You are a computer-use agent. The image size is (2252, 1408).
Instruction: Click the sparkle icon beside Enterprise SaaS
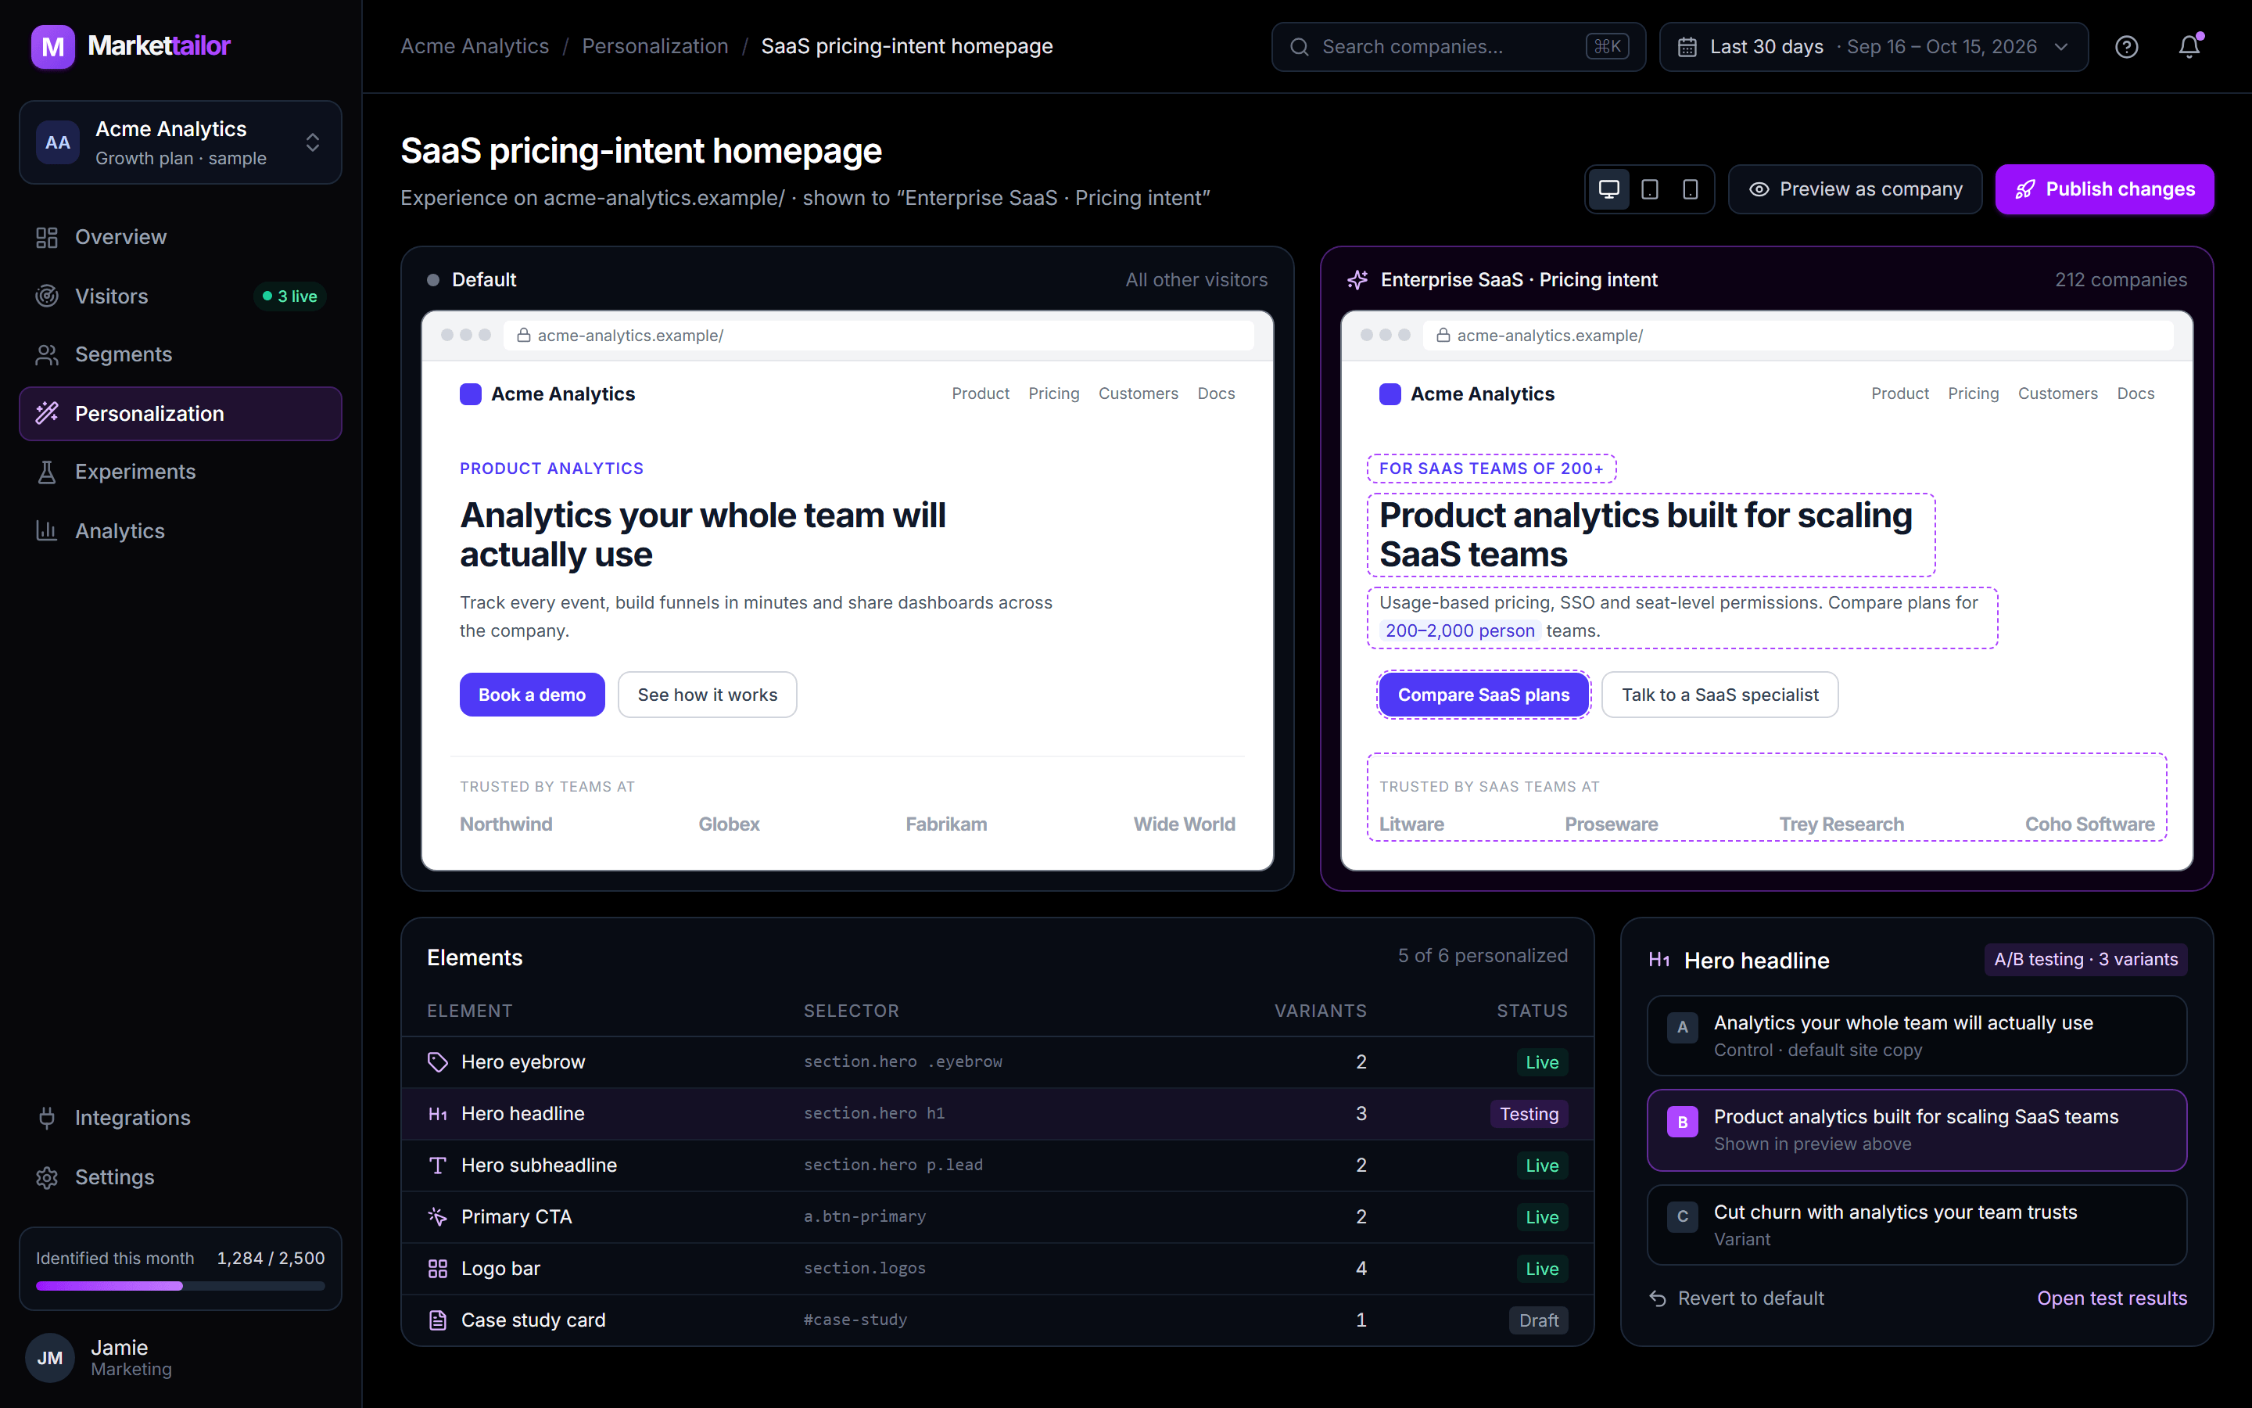[x=1357, y=279]
